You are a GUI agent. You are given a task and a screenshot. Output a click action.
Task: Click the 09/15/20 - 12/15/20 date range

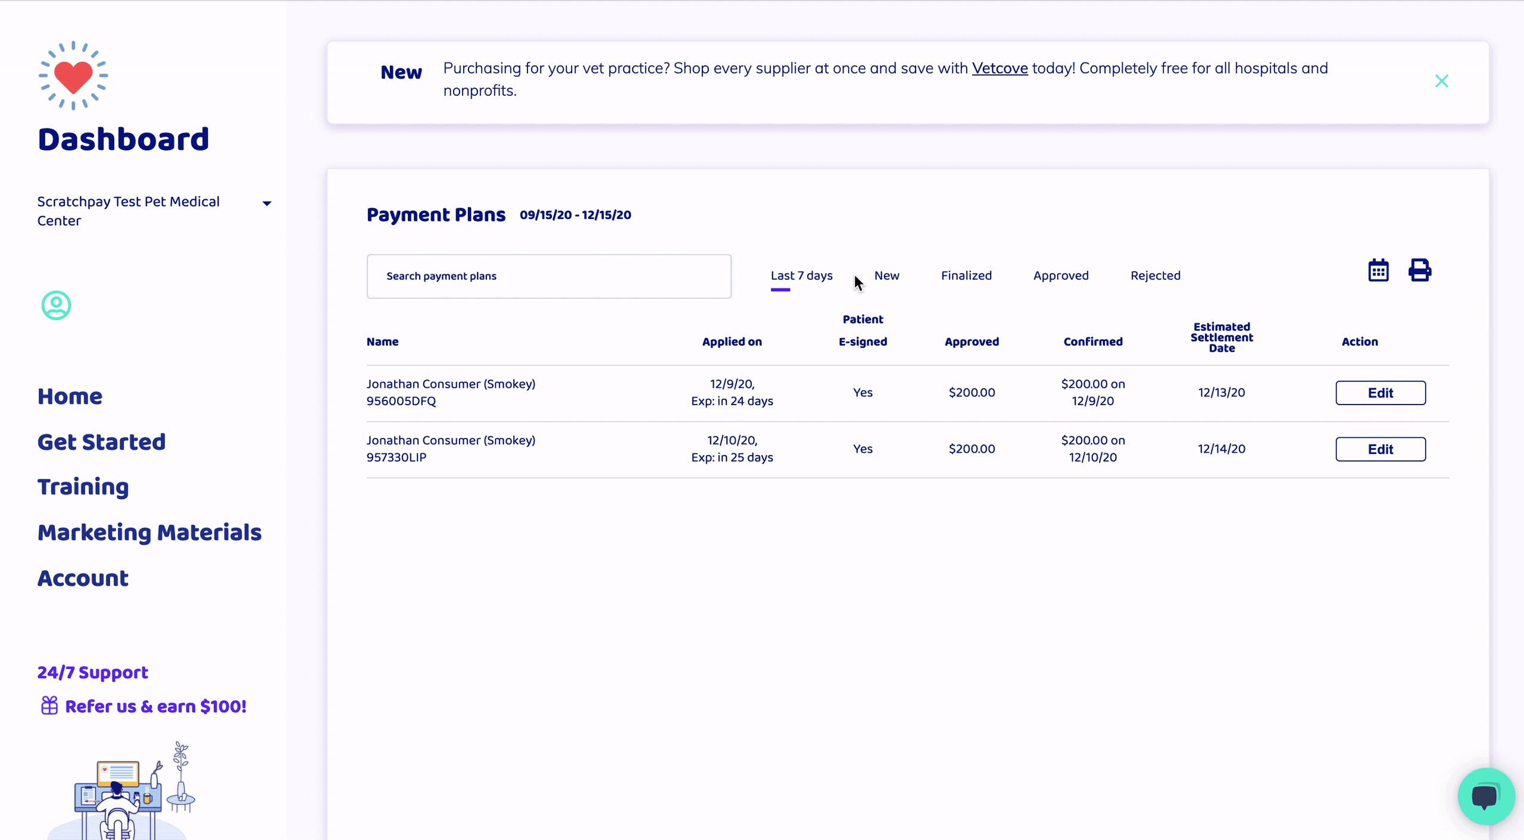click(x=575, y=215)
